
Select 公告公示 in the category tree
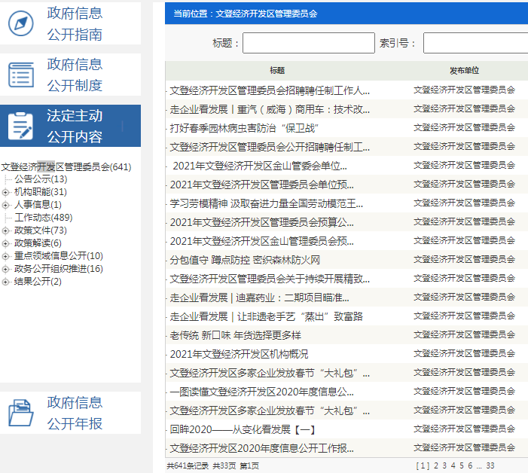40,179
